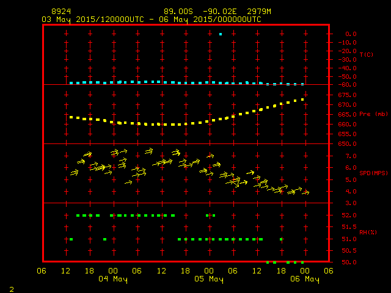Click the isolated cyan temperature outlier point

click(x=221, y=34)
